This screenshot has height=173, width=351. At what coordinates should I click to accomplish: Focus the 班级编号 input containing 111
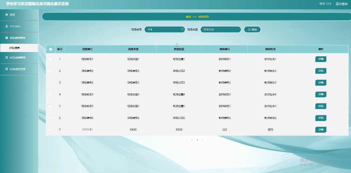pos(164,30)
